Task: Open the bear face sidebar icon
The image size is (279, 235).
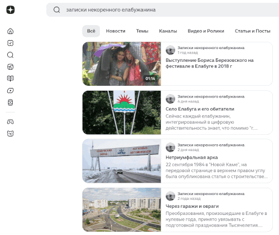Action: [11, 134]
